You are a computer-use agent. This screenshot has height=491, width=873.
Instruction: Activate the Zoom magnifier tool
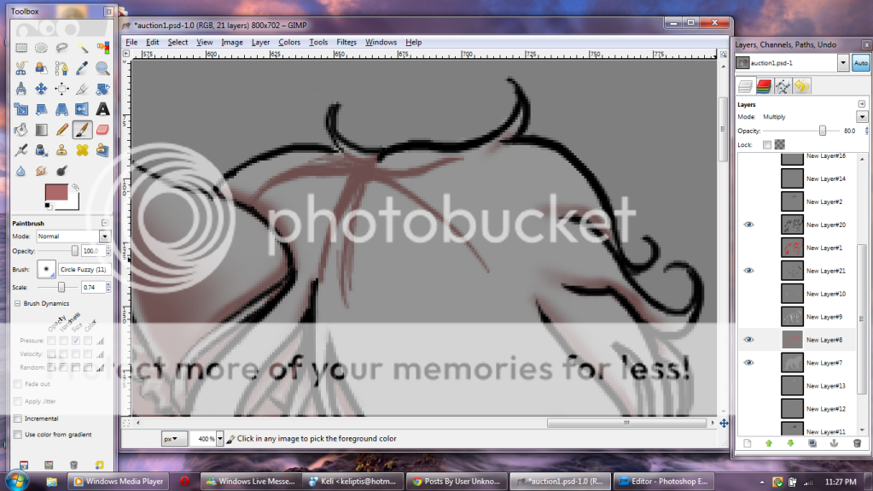pyautogui.click(x=103, y=68)
